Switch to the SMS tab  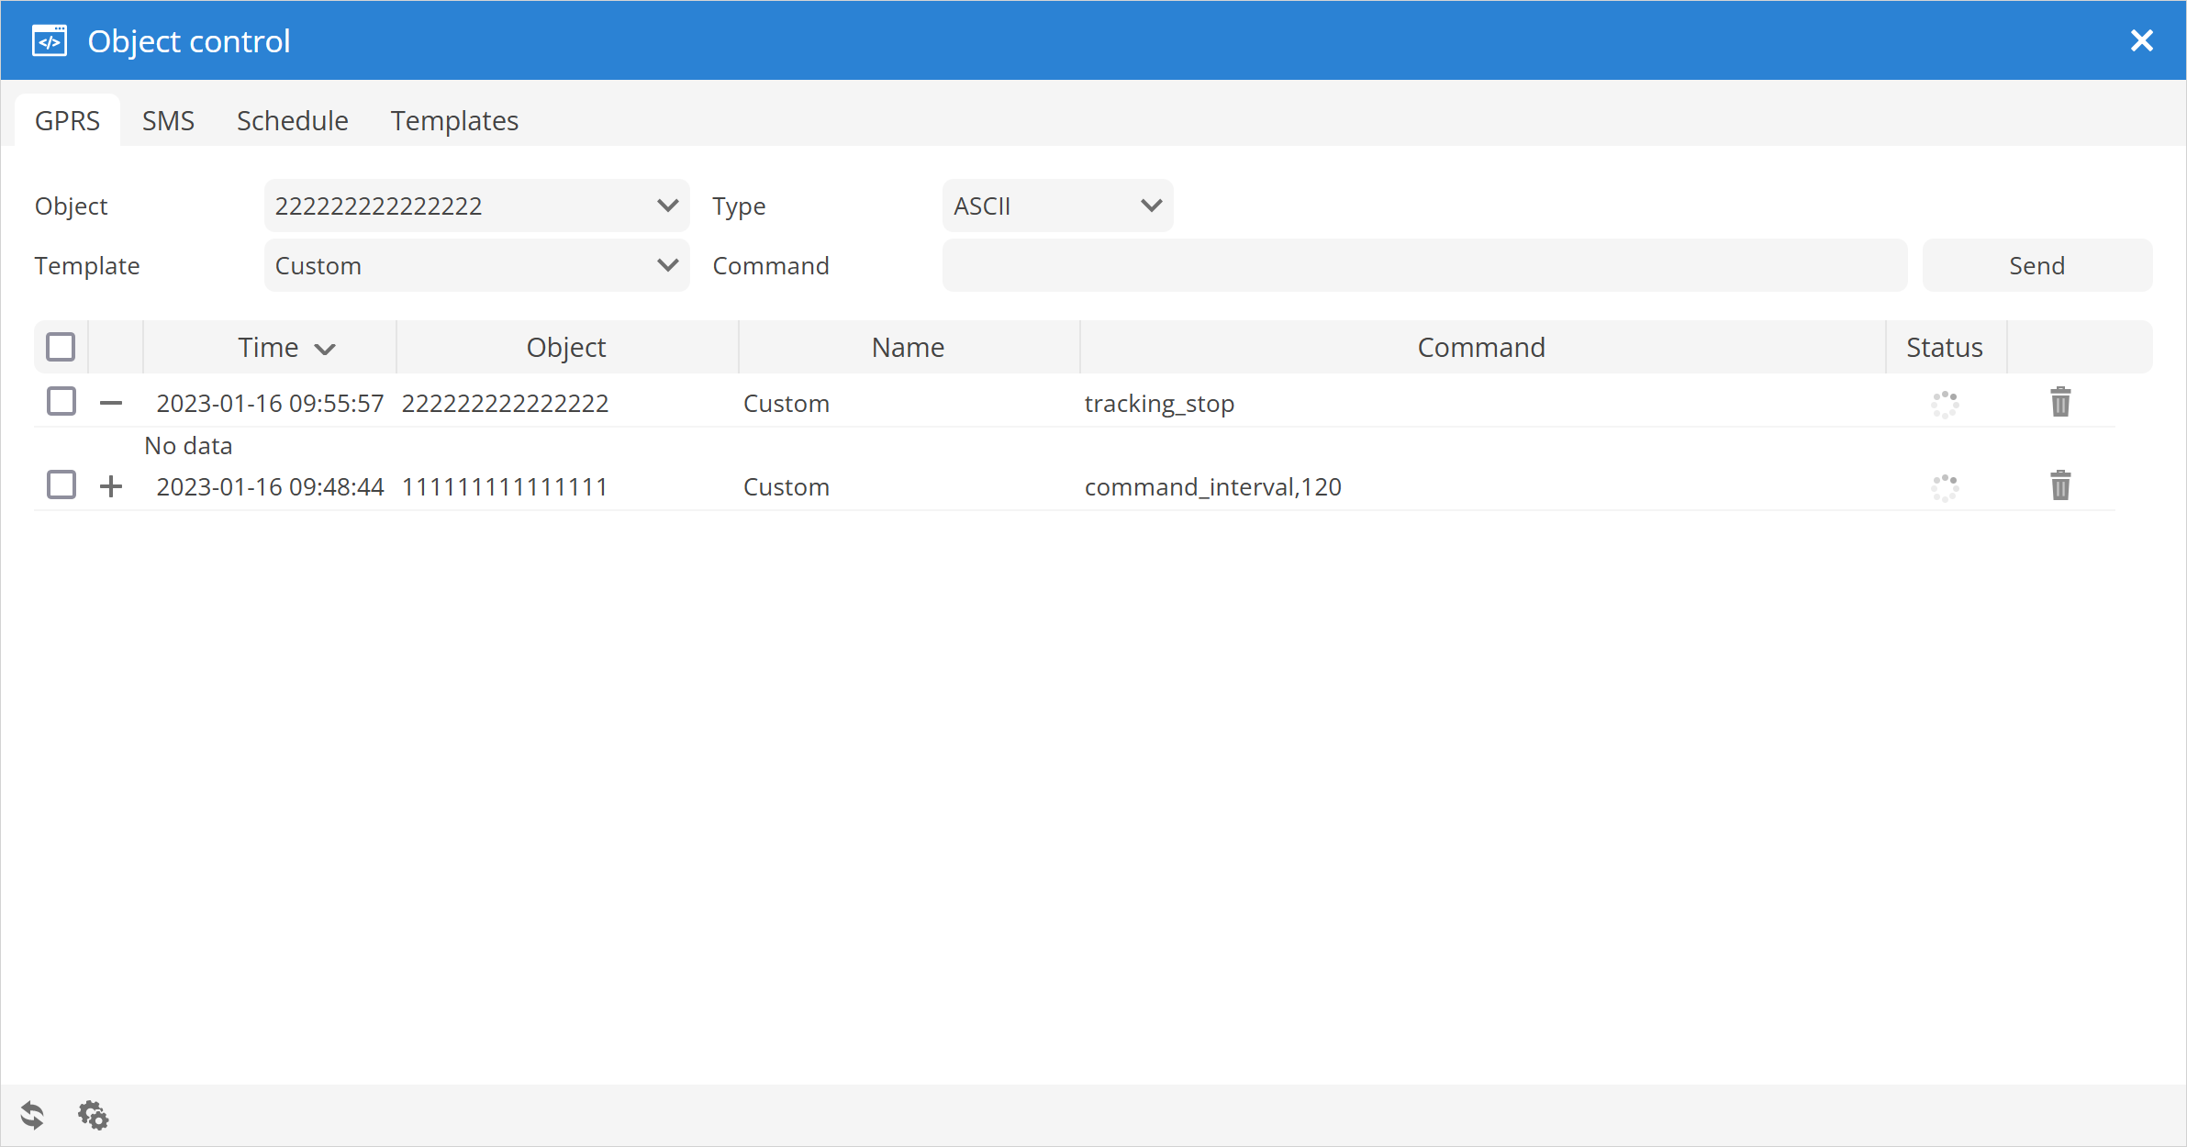click(168, 121)
